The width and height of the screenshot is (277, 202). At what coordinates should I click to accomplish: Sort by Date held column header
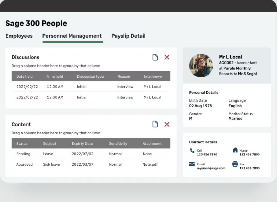pos(24,76)
